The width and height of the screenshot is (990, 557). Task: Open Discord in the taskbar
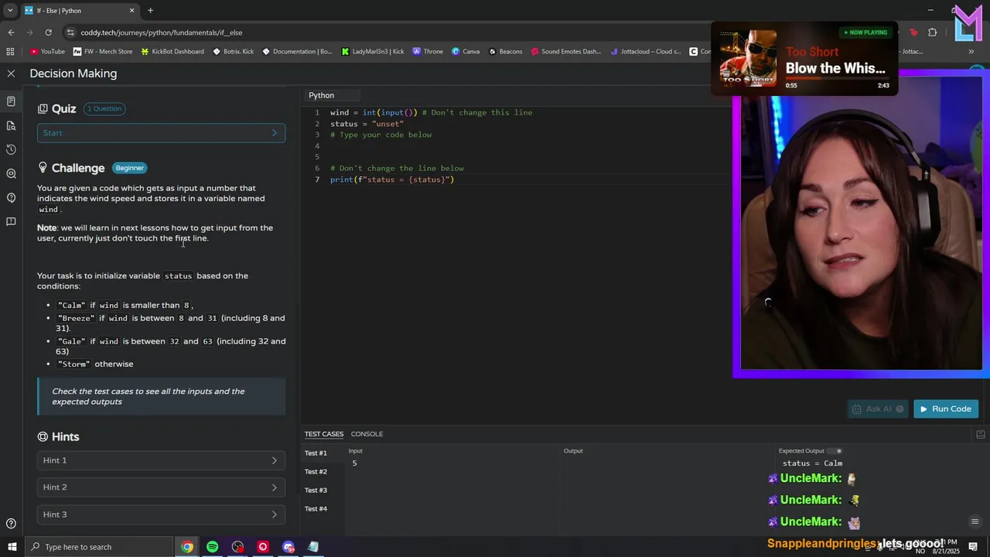[x=288, y=547]
